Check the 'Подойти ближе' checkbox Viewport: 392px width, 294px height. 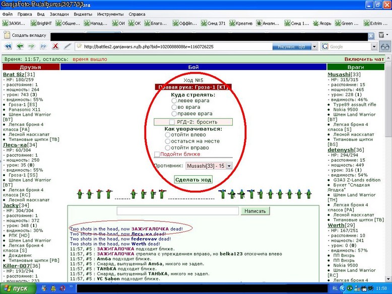tap(157, 155)
